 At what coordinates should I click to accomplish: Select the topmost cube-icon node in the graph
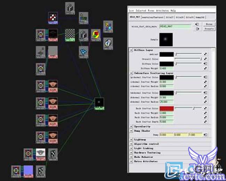click(x=70, y=8)
